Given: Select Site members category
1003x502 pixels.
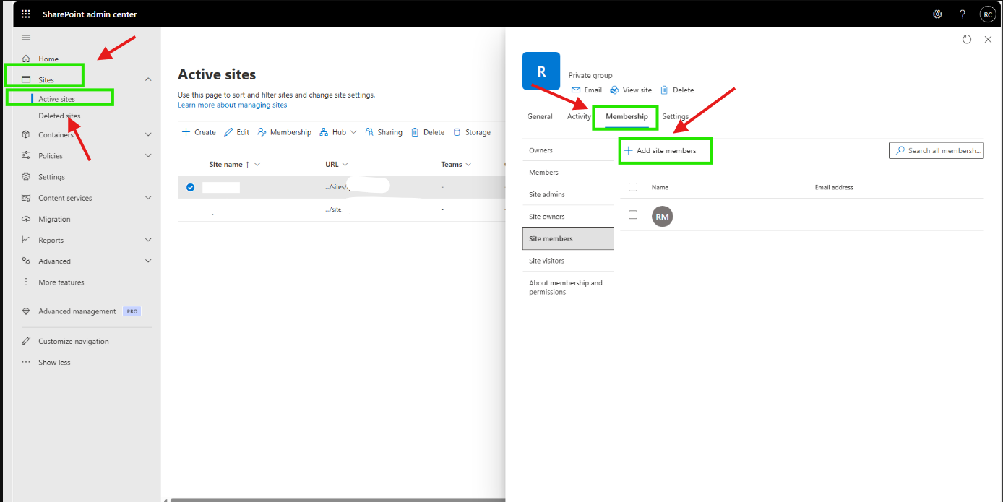Looking at the screenshot, I should 568,238.
